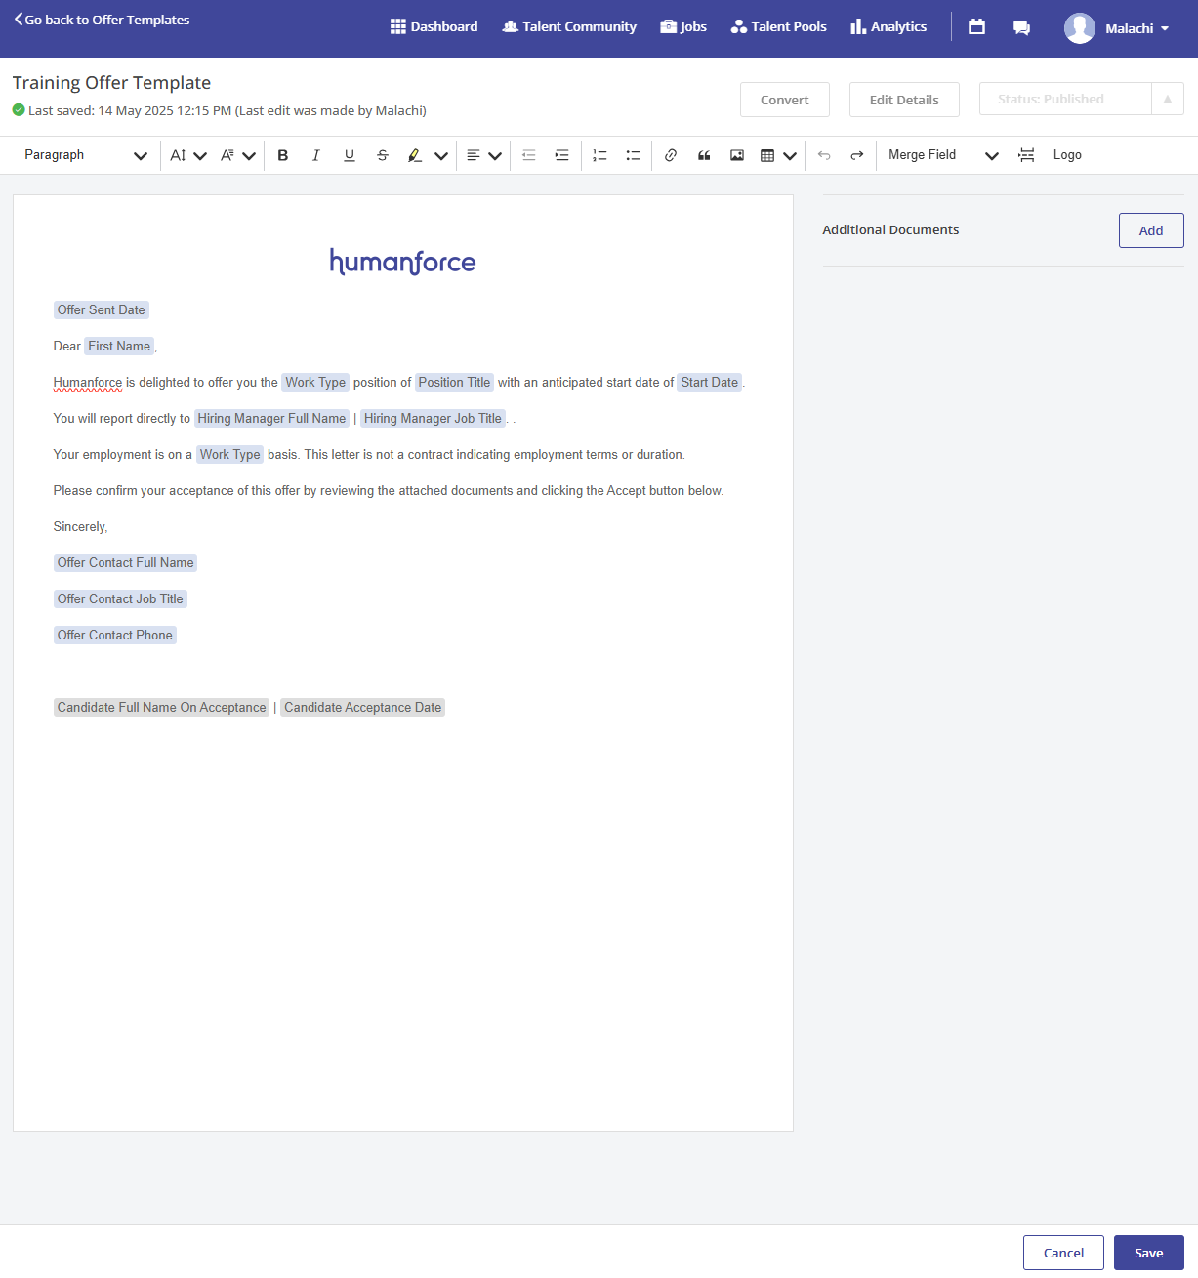Pick a highlight color with the marker
Screen dimensions: 1198x1278
pos(416,155)
